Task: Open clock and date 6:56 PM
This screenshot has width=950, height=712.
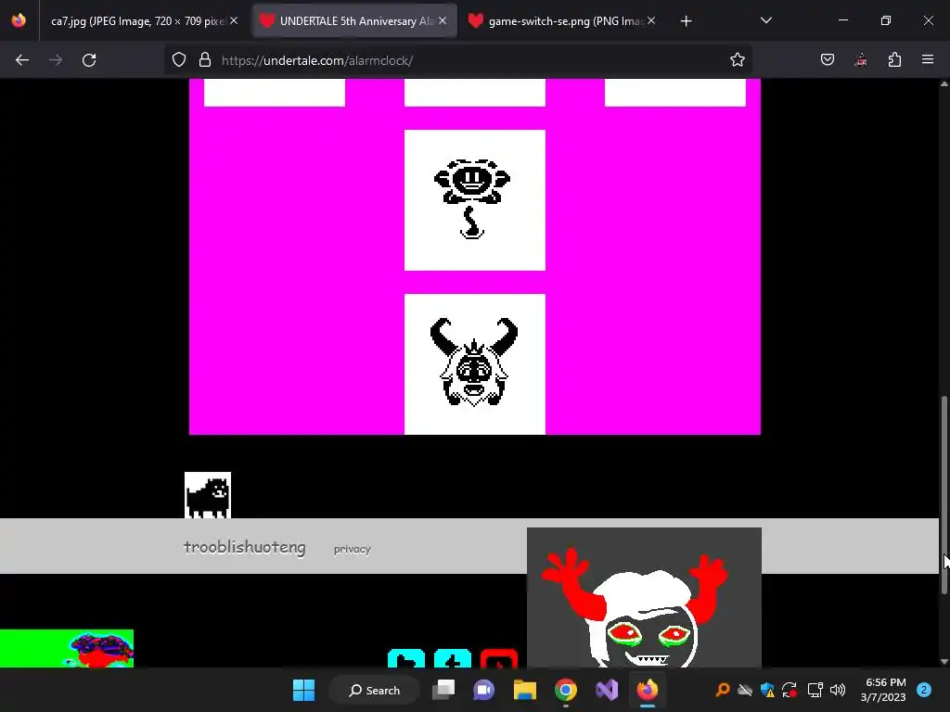Action: click(x=883, y=690)
